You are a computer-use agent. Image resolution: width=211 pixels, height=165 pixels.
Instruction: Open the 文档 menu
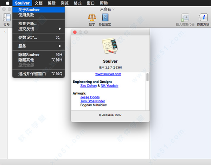pos(38,3)
